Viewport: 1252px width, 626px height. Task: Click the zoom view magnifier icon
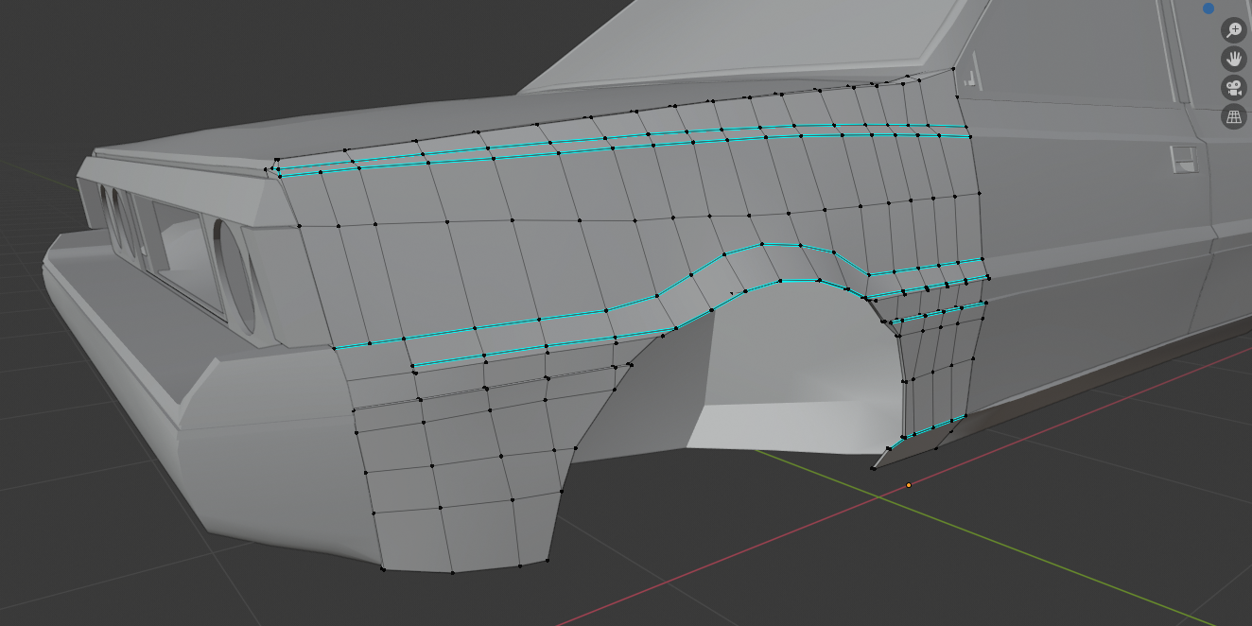coord(1233,29)
